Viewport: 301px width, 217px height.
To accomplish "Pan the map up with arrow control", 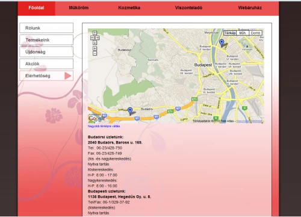I will click(x=95, y=33).
